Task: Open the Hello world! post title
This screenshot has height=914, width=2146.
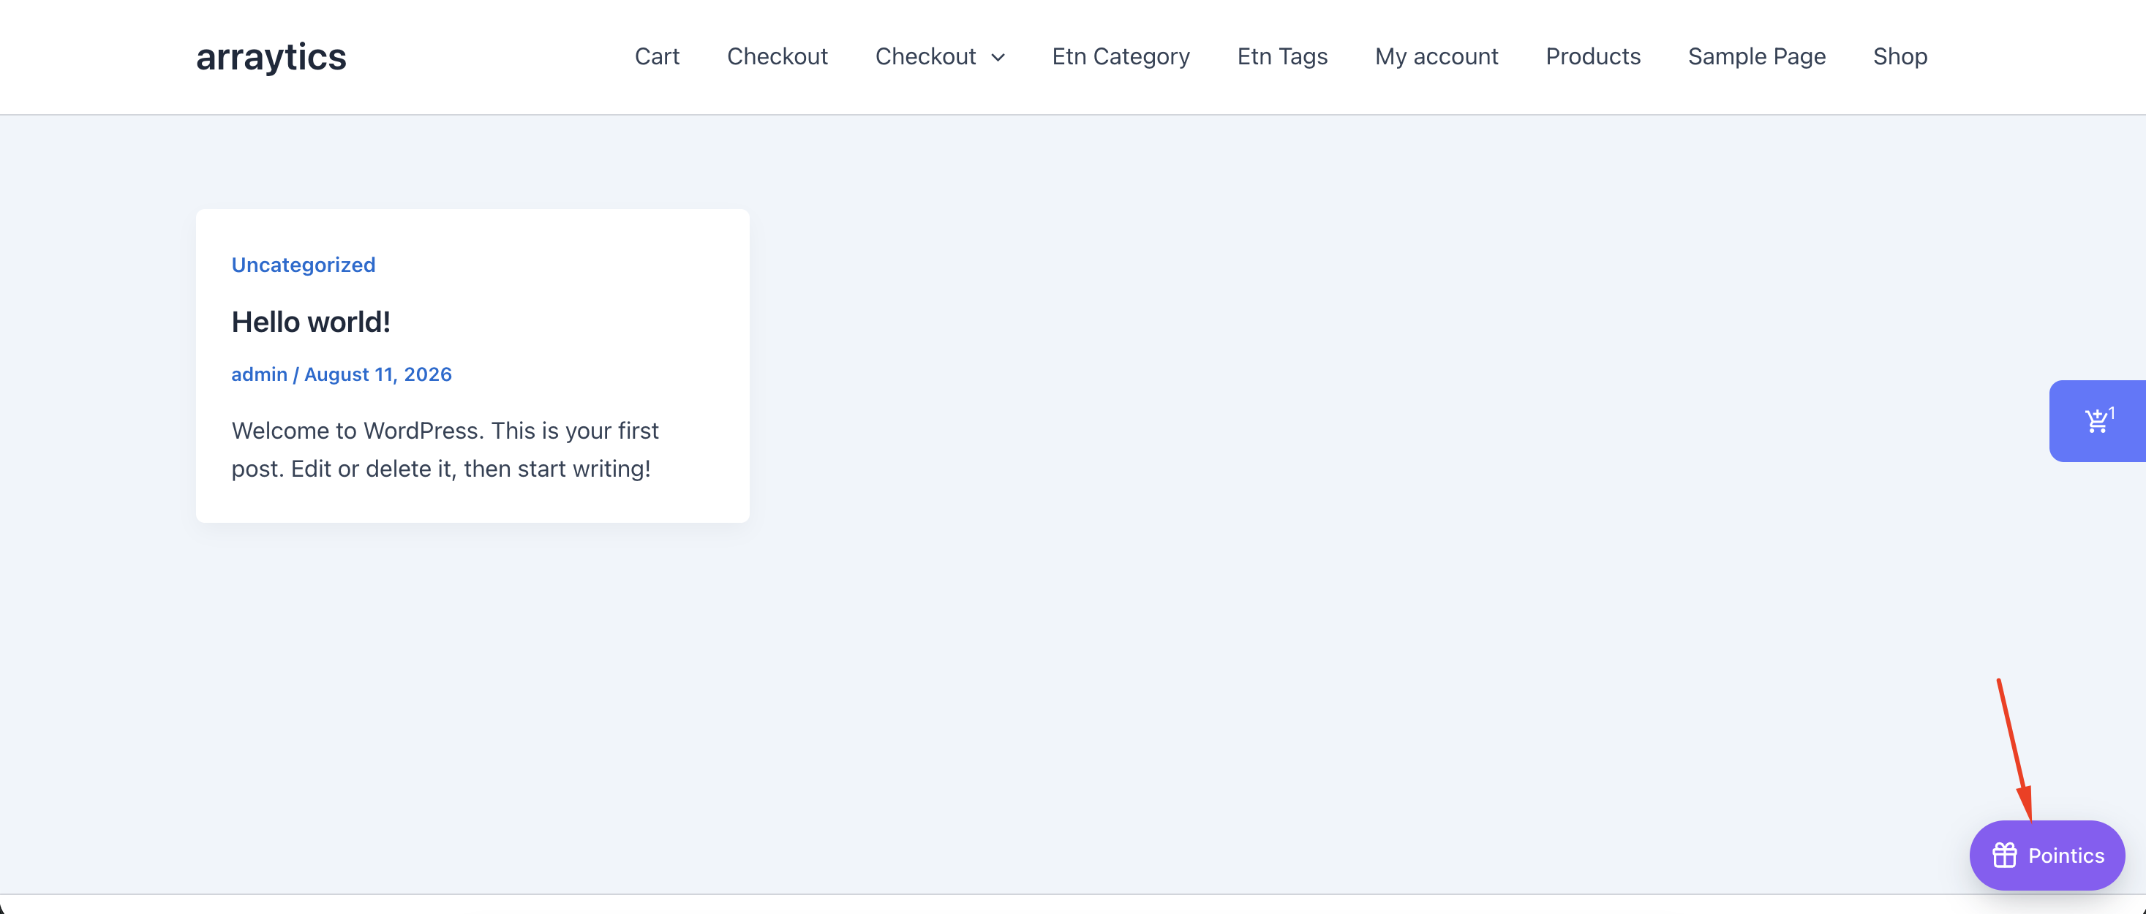Action: pos(311,322)
